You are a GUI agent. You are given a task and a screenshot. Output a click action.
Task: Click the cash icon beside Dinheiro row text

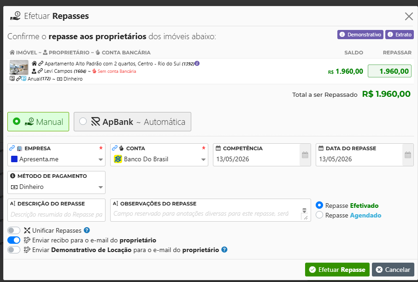pyautogui.click(x=60, y=79)
